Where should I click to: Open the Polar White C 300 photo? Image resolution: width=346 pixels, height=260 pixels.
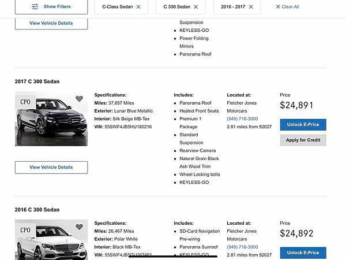(51, 240)
